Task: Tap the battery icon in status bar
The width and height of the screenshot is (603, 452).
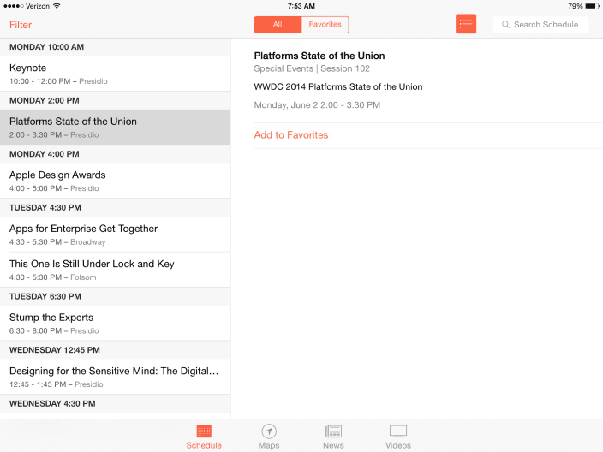Action: point(593,6)
